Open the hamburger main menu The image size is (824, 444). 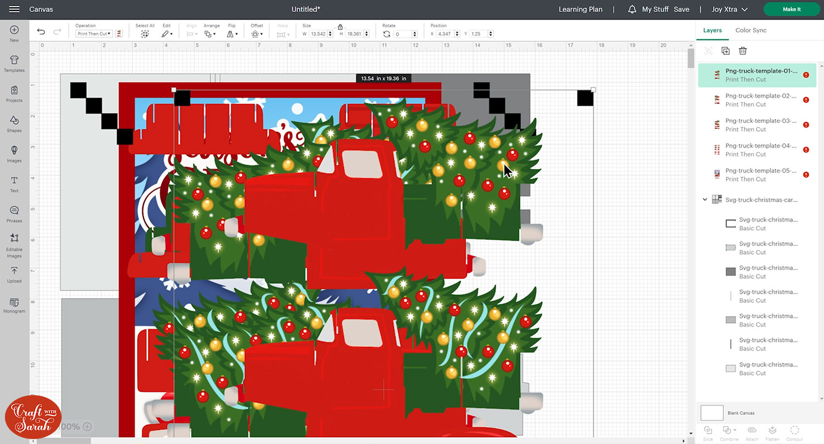pyautogui.click(x=14, y=9)
